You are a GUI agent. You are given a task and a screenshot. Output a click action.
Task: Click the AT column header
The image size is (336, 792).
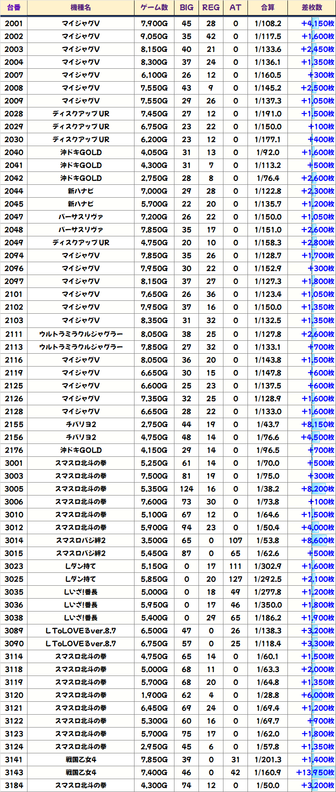[x=235, y=8]
